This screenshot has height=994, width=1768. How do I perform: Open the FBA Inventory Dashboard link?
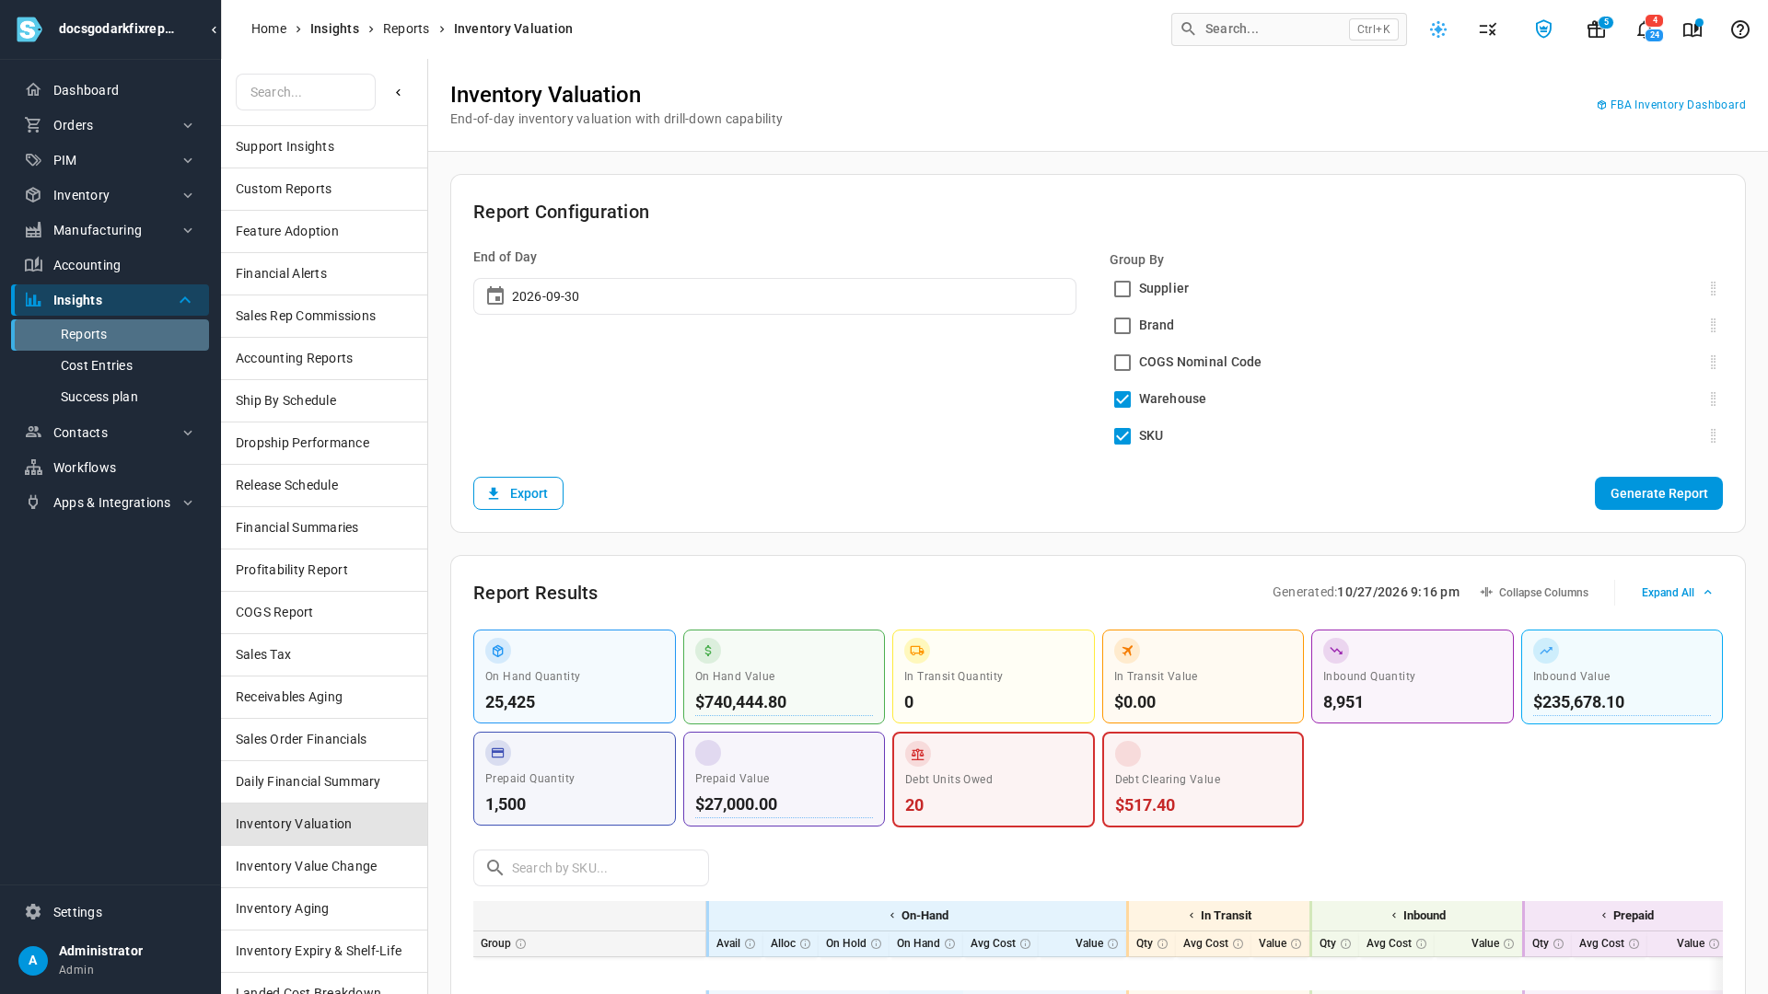pos(1670,105)
